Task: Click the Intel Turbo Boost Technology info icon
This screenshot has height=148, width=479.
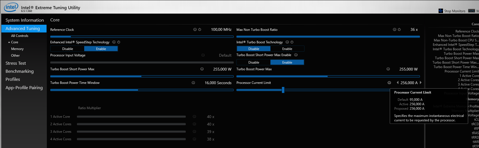Action: (x=287, y=42)
